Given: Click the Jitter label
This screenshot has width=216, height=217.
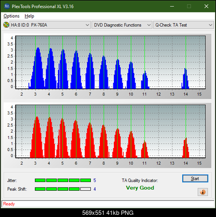Looking at the screenshot, I should [x=12, y=180].
